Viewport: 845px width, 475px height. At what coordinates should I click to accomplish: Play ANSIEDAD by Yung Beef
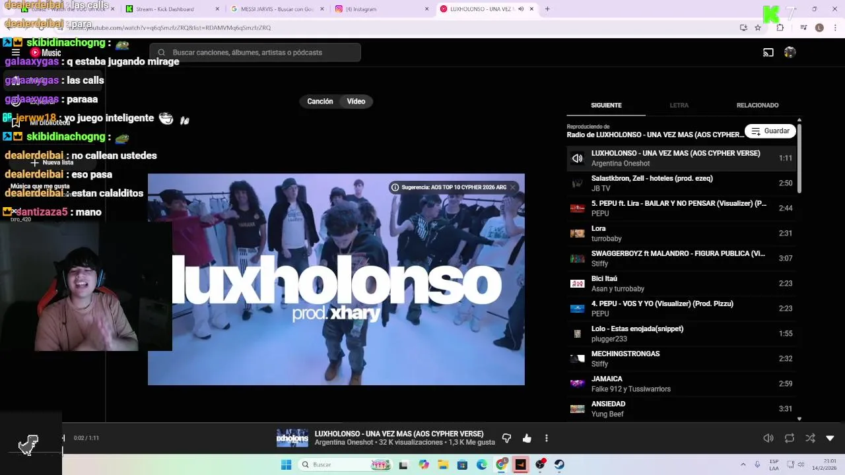pyautogui.click(x=681, y=409)
